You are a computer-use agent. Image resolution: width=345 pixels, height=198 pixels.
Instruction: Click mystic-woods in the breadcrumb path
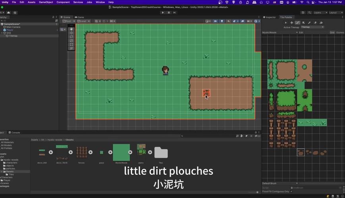[x=55, y=140]
